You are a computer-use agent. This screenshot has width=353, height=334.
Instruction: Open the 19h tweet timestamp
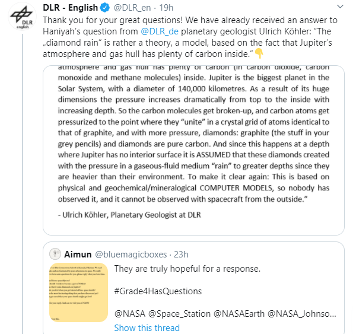[166, 8]
